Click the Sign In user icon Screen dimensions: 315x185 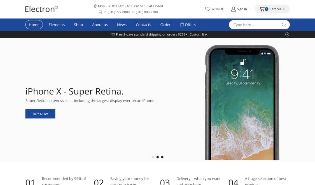[x=233, y=9]
